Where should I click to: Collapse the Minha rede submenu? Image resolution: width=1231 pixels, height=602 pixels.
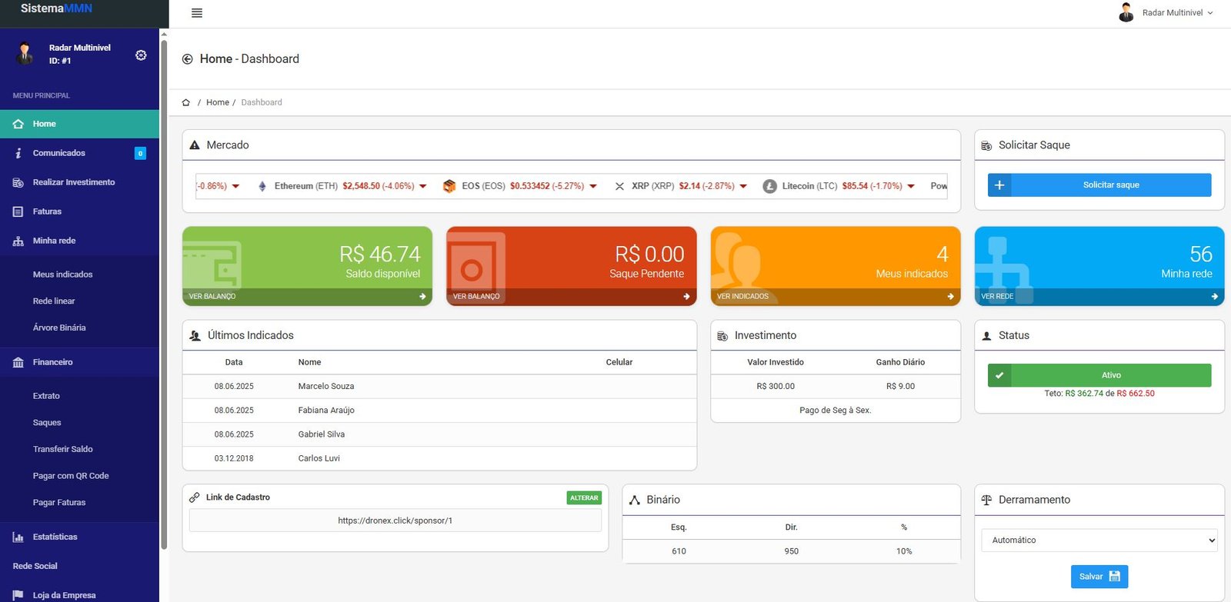click(79, 241)
